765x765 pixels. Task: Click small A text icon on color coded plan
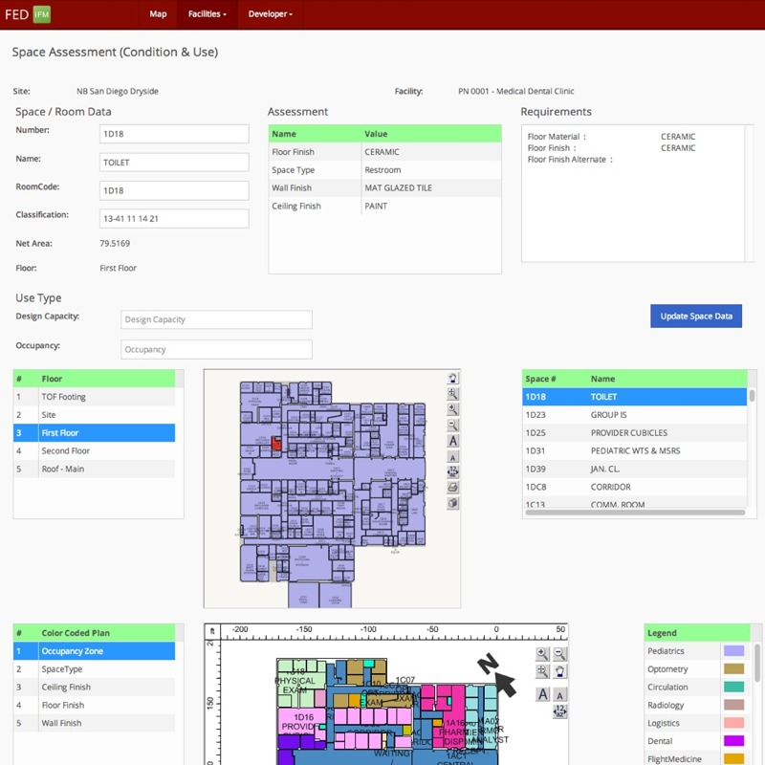tap(559, 696)
